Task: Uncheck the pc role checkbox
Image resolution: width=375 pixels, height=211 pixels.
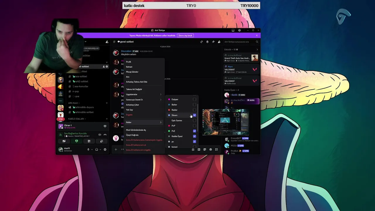Action: coord(195,142)
